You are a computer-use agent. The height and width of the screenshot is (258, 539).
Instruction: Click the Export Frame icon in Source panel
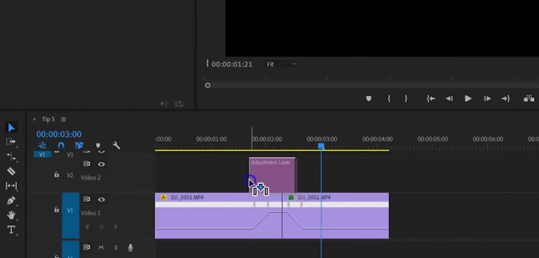179,103
